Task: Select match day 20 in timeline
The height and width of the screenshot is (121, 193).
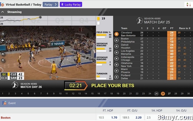Action: (124, 94)
